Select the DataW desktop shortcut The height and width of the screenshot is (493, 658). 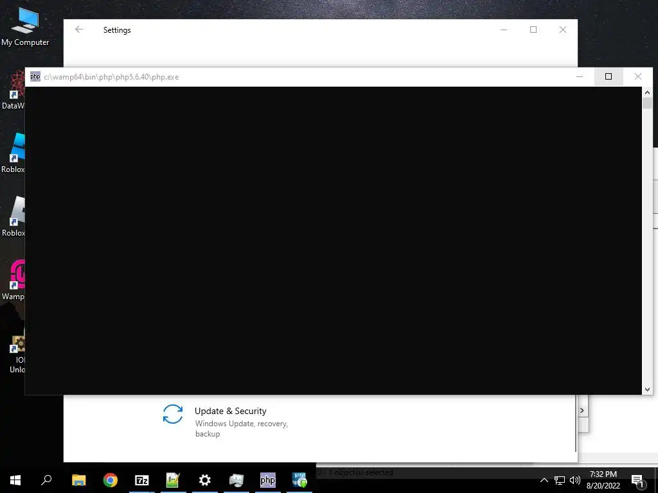click(x=13, y=90)
